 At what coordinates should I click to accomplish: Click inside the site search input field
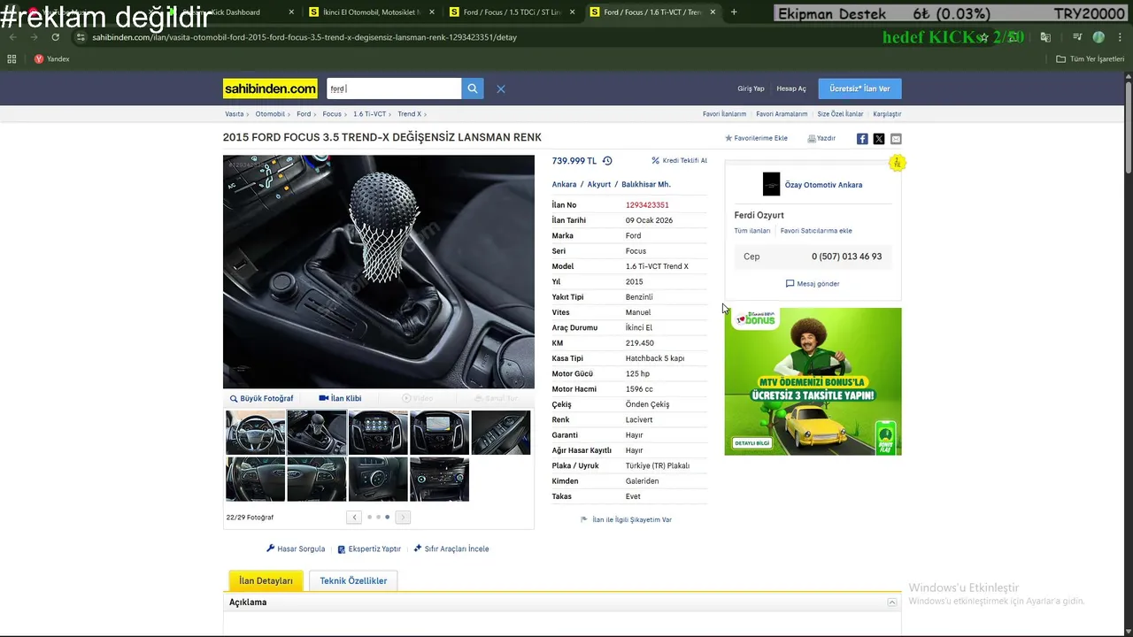click(x=394, y=88)
